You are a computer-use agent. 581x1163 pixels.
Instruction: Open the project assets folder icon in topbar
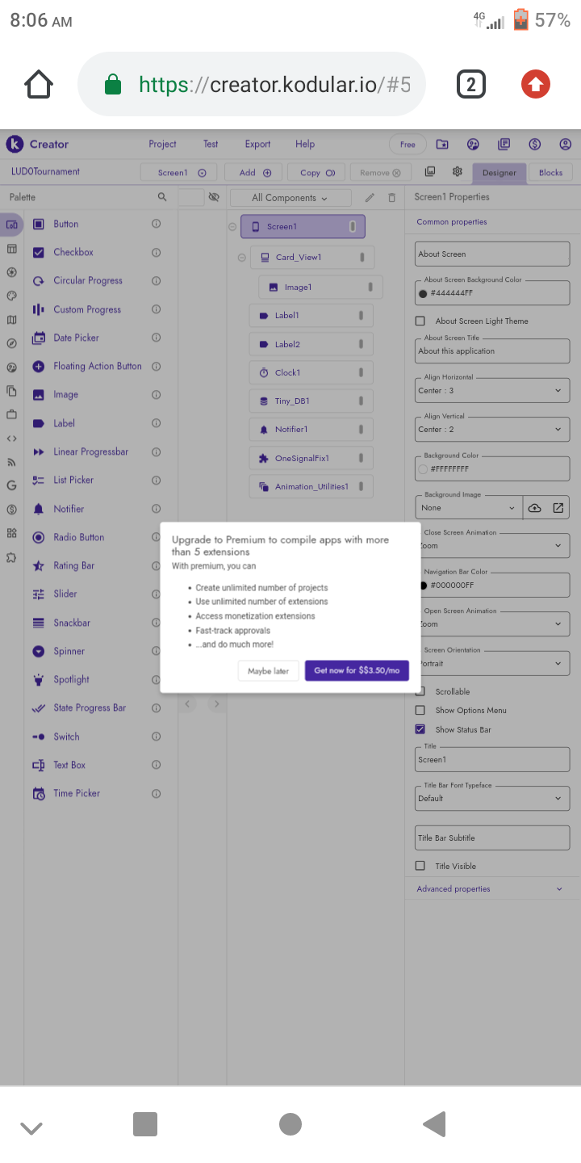click(x=441, y=144)
